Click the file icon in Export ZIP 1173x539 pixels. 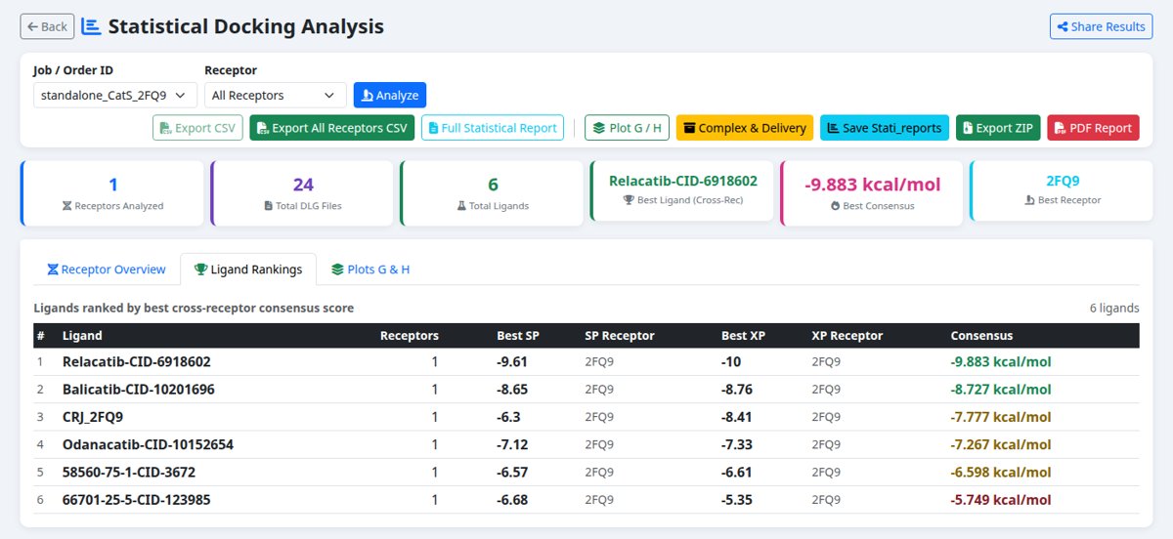(x=968, y=128)
